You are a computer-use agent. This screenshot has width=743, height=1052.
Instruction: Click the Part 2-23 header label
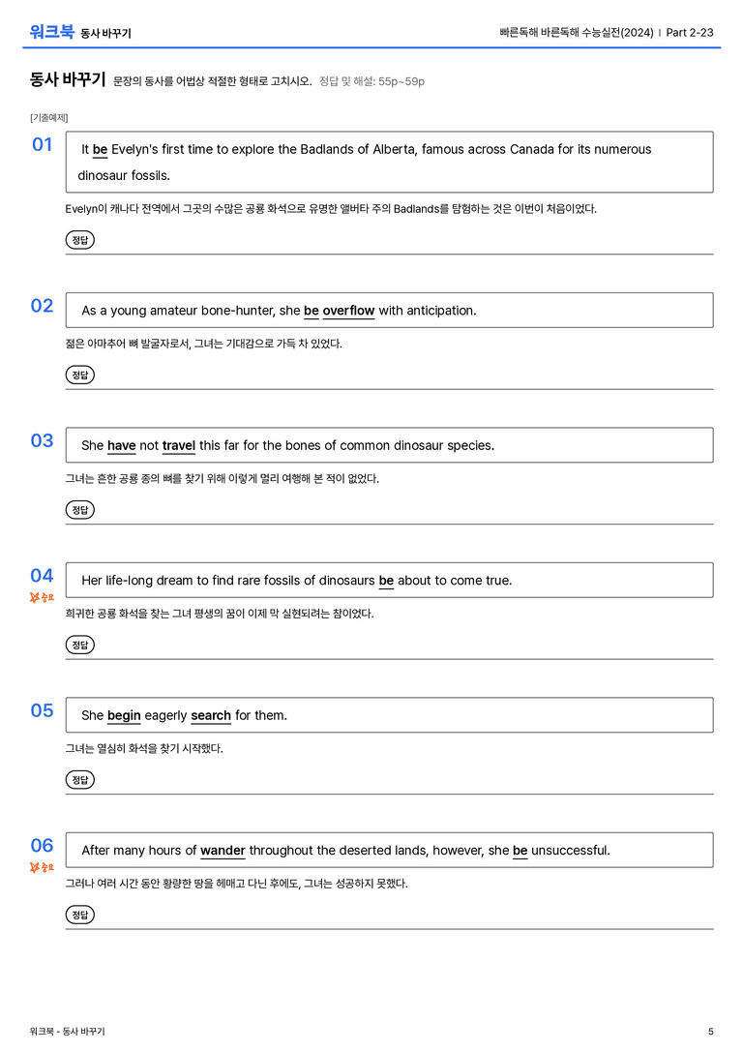tap(690, 32)
